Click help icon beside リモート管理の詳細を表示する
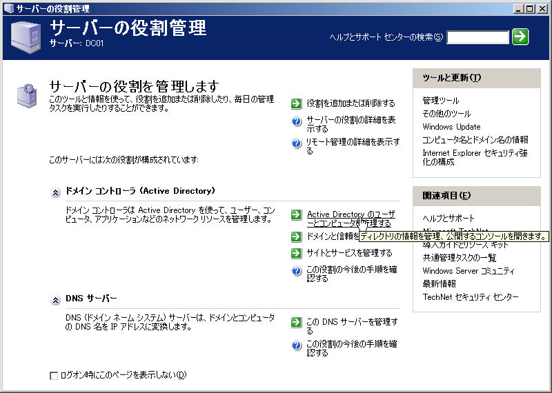This screenshot has width=552, height=393. [x=297, y=143]
